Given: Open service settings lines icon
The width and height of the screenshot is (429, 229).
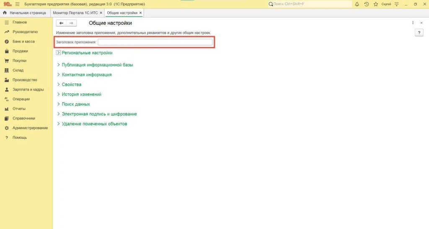Looking at the screenshot, I should point(397,4).
